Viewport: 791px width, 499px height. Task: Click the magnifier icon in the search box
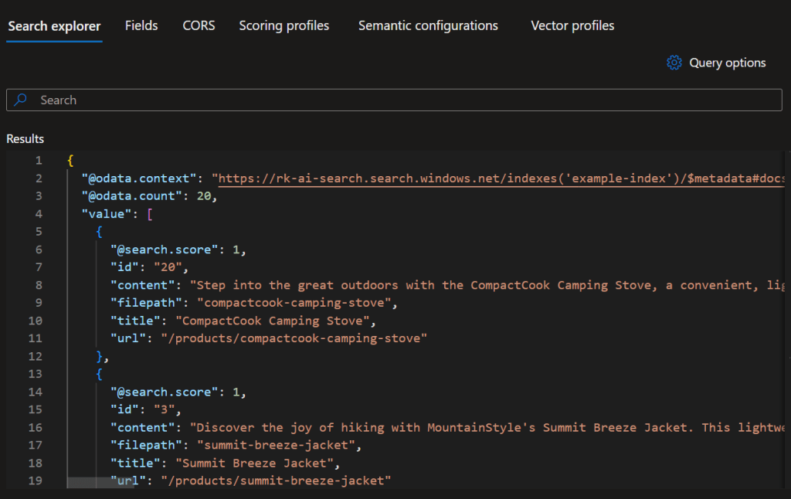click(21, 100)
